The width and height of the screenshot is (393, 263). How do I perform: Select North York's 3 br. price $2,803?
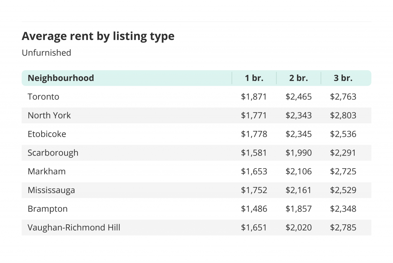click(343, 115)
